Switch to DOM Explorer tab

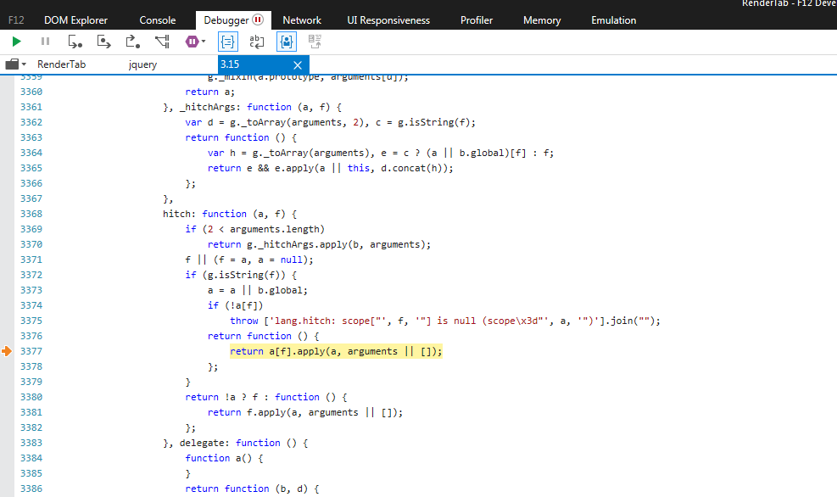pos(75,20)
